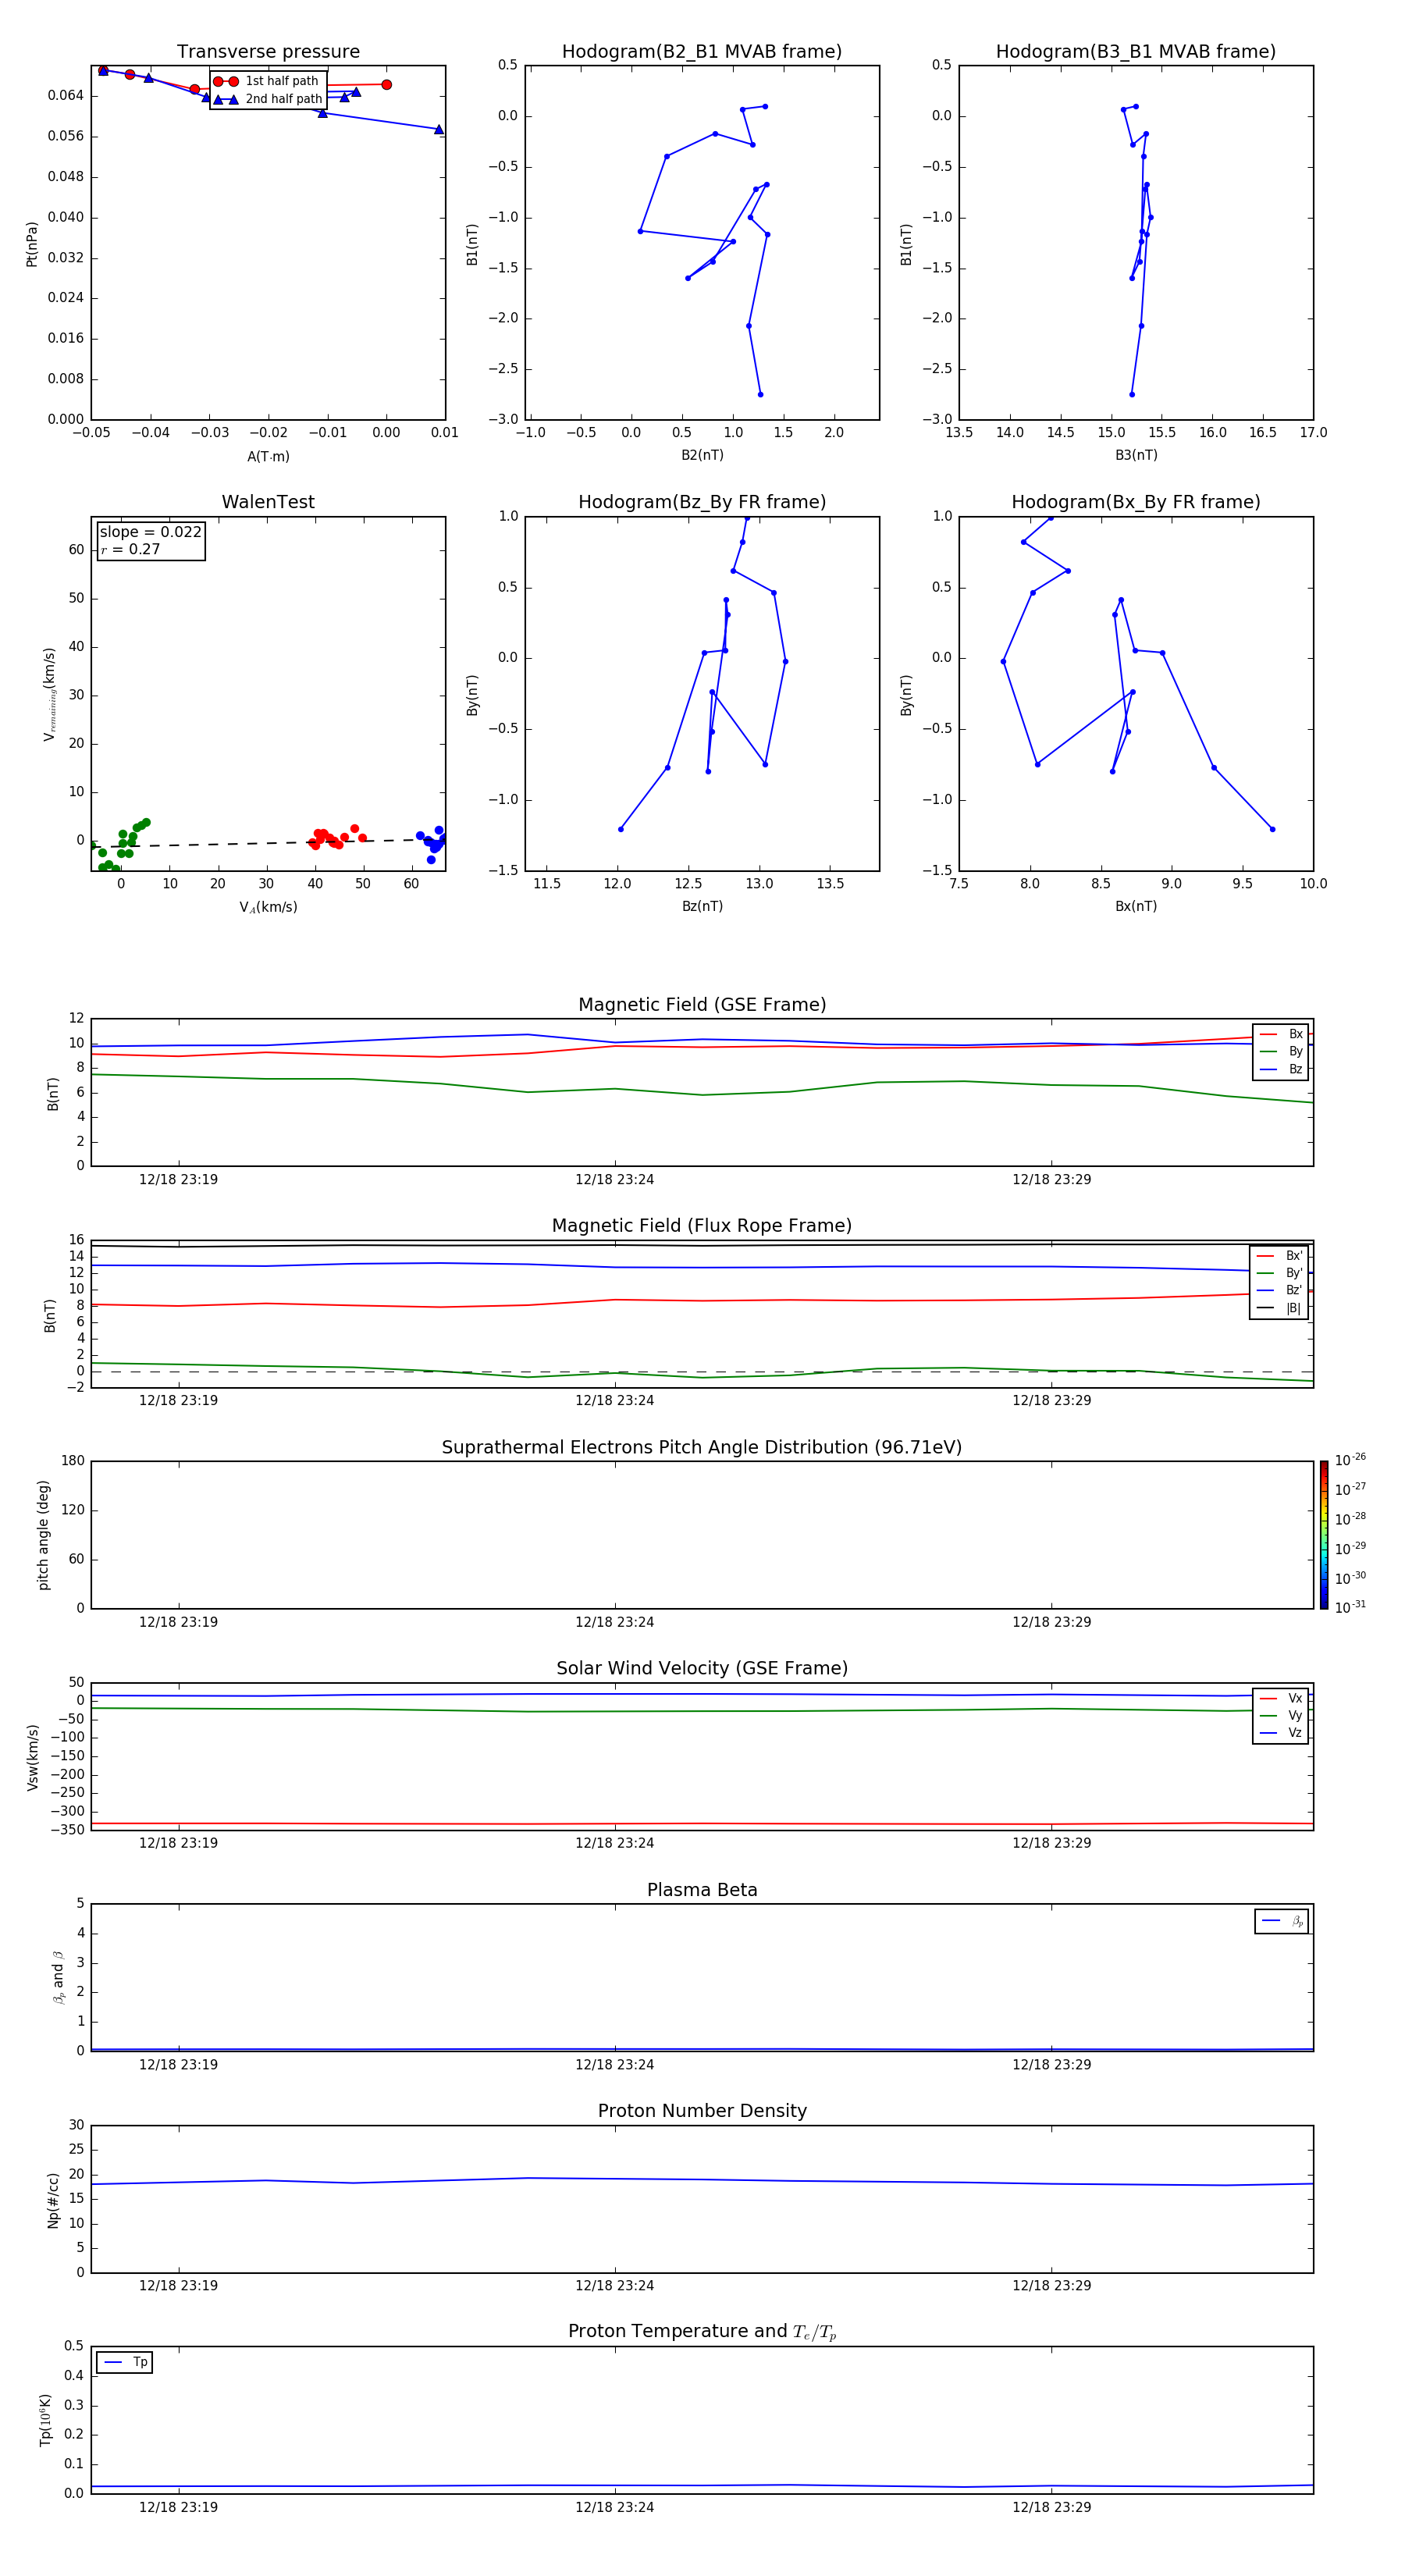This screenshot has width=1405, height=2576.
Task: Click the Bx' legend entry
Action: pos(1279,1256)
